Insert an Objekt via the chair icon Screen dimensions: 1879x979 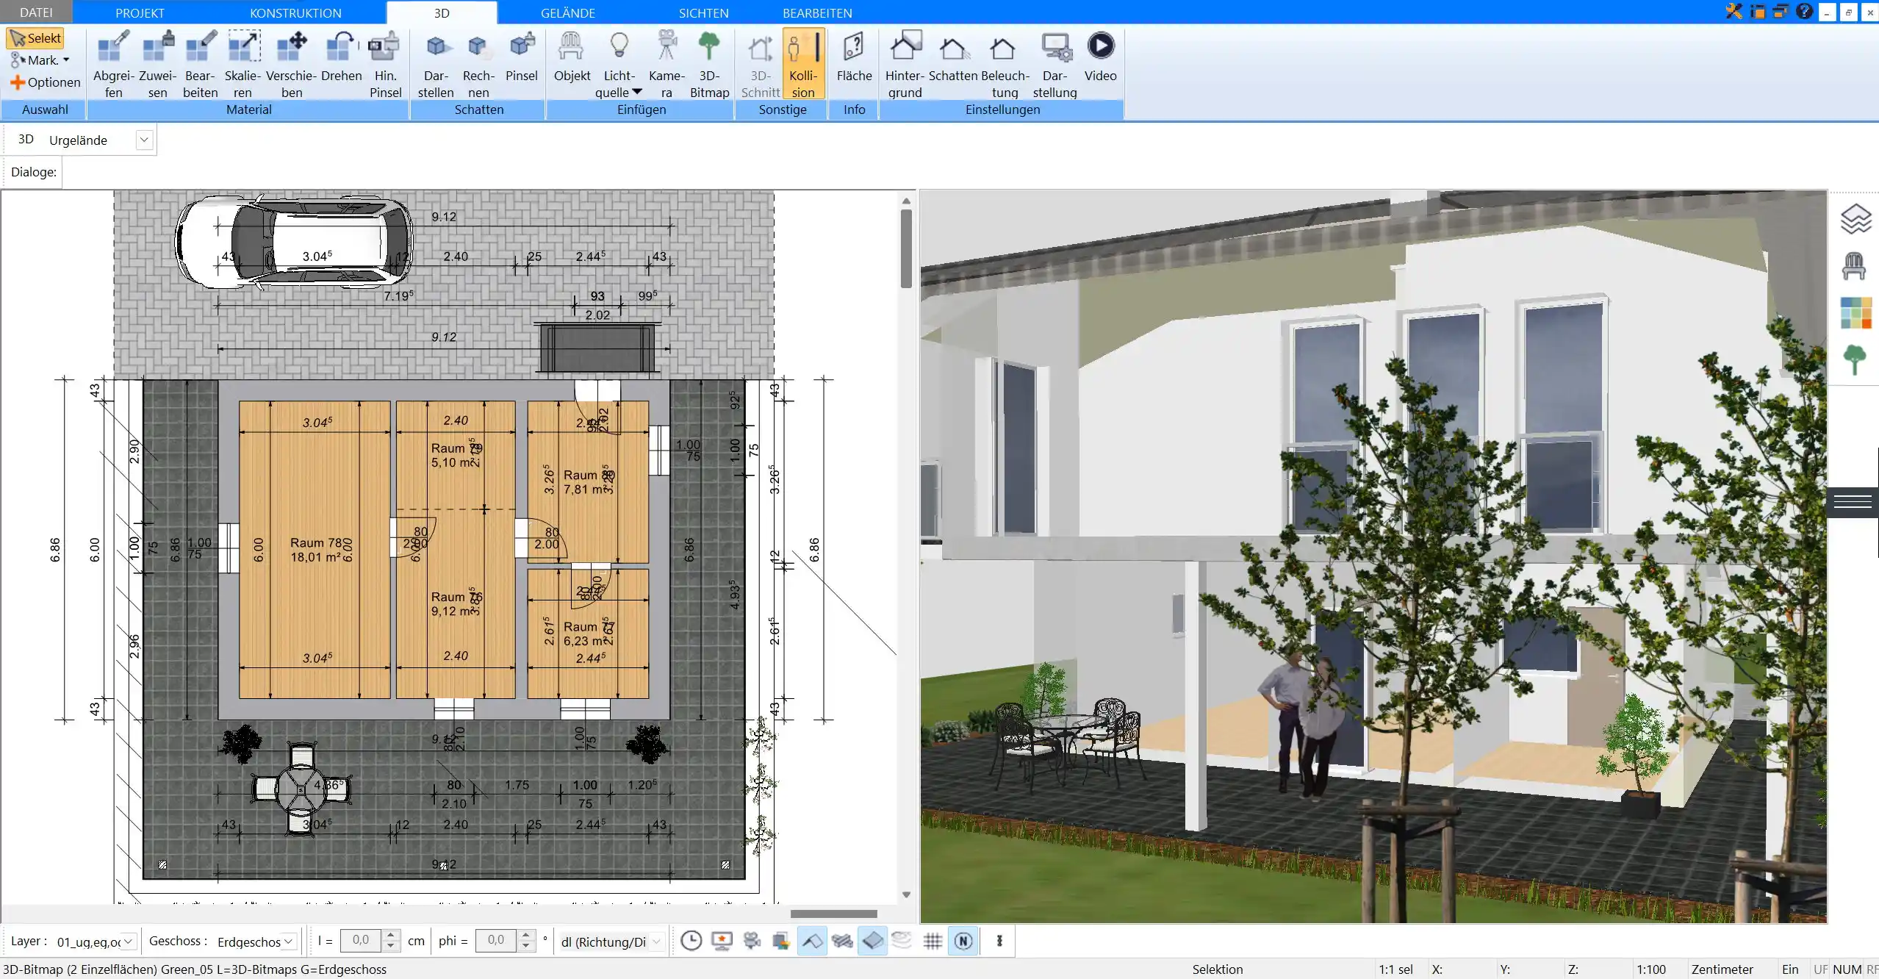(572, 57)
